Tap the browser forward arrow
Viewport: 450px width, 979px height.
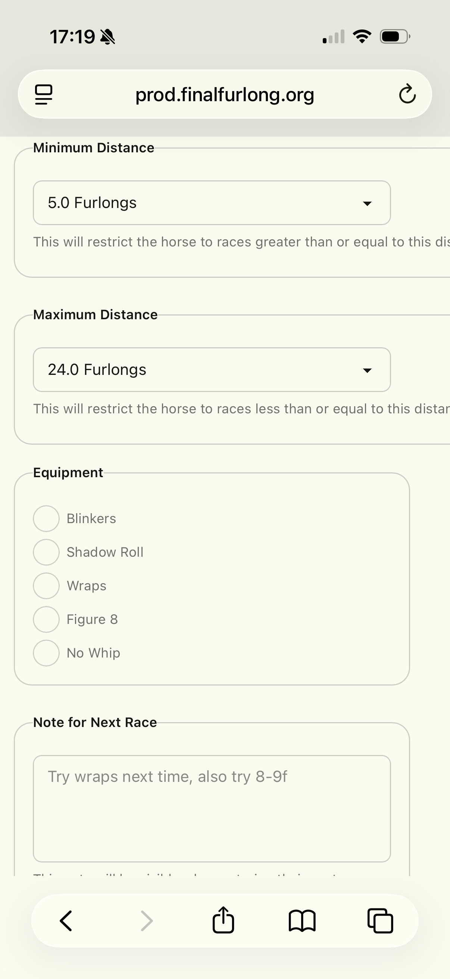pyautogui.click(x=147, y=921)
